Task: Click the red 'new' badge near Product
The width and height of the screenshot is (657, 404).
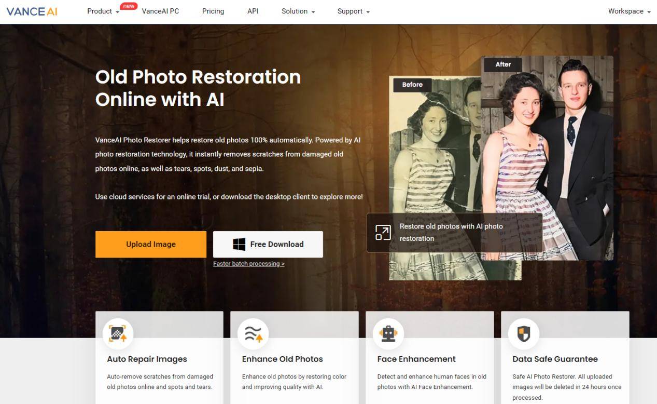Action: (128, 6)
